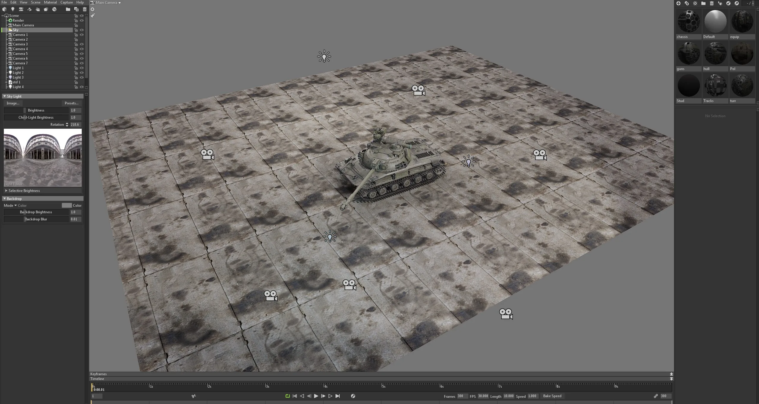
Task: Add a new mesh object with cube icon
Action: 4,9
